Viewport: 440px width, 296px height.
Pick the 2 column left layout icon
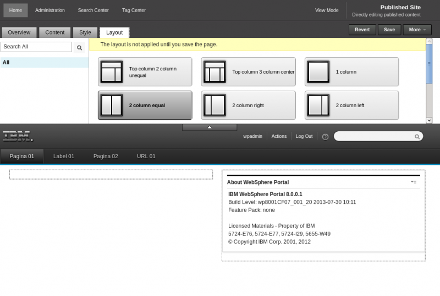pos(318,105)
